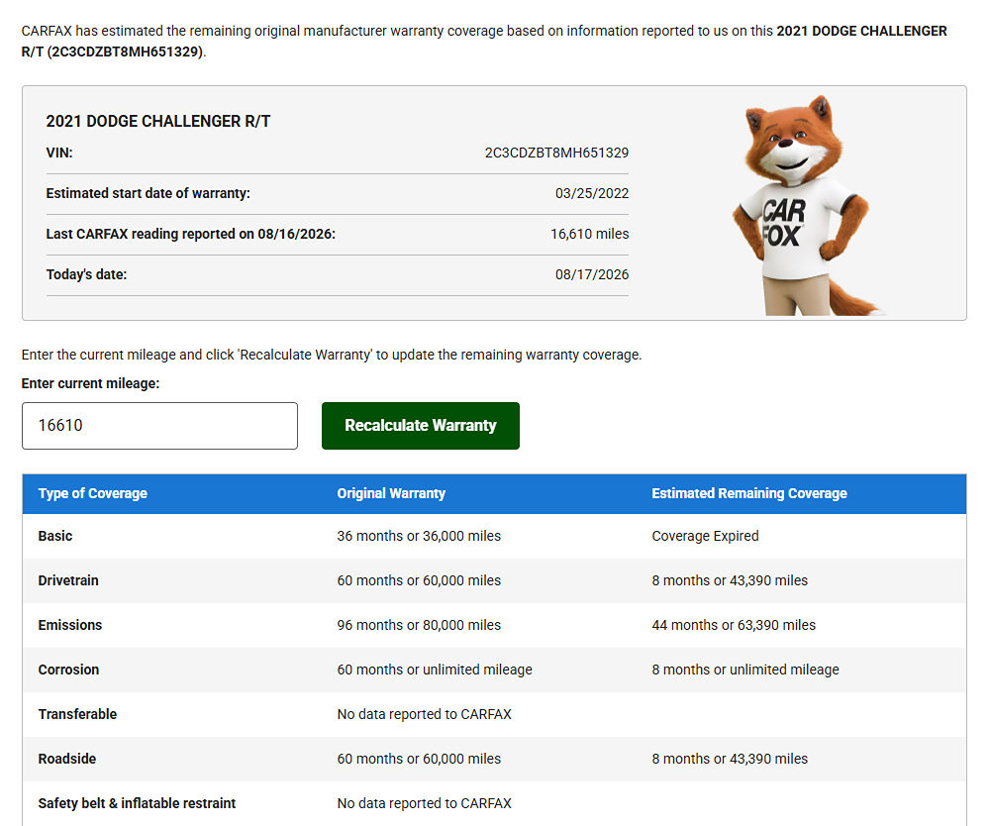991x826 pixels.
Task: Click the Corrosion coverage row label
Action: click(68, 670)
